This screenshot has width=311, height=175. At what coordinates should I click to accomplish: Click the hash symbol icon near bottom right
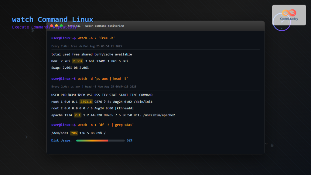[272, 146]
